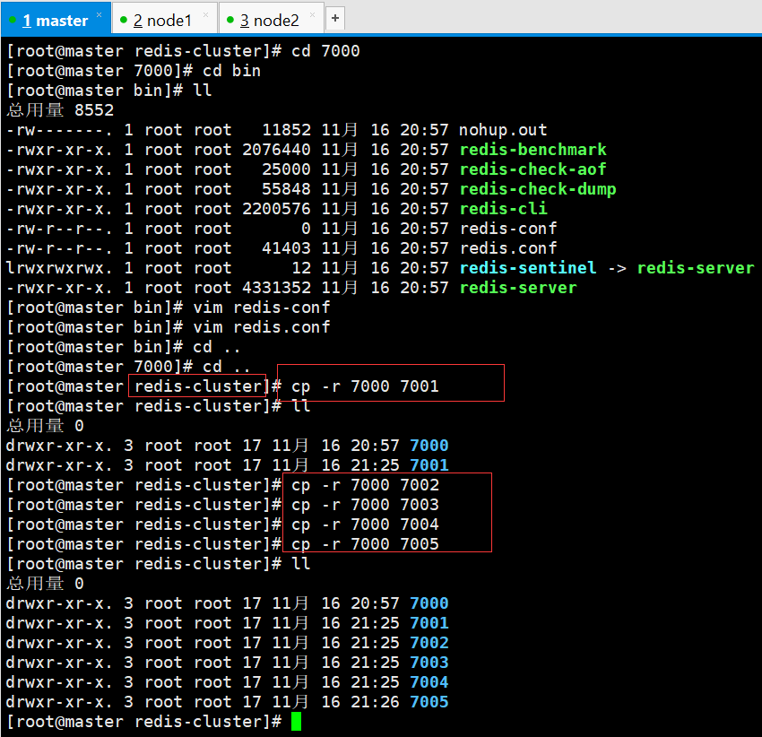Click the redis-benchmark file name
Screen dimensions: 762x737
(x=533, y=150)
